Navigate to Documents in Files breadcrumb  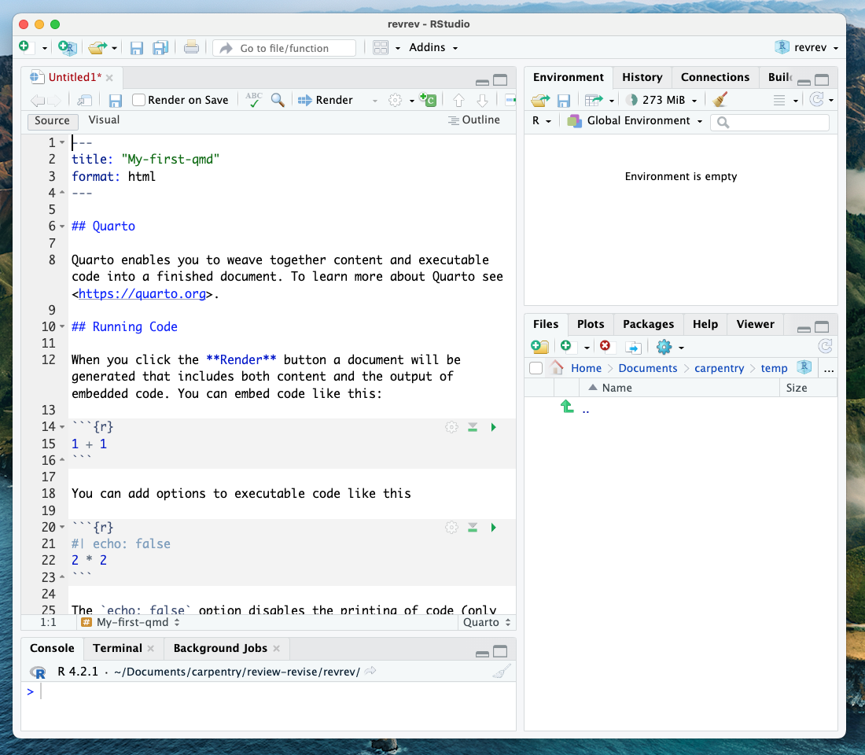648,368
